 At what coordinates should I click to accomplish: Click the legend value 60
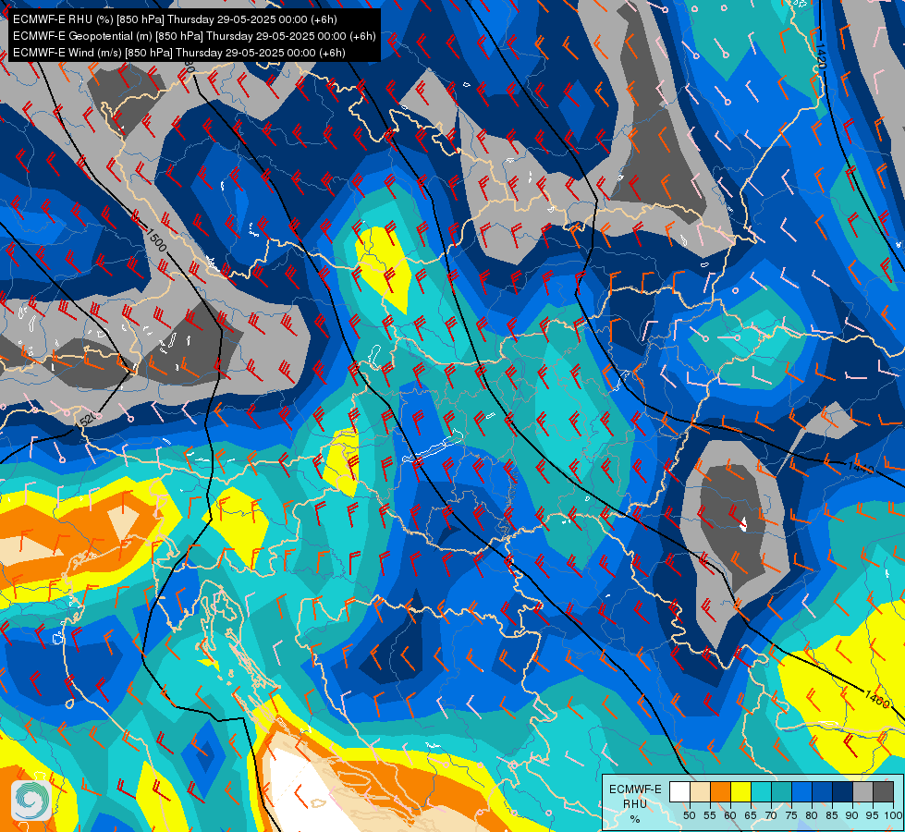[x=730, y=815]
